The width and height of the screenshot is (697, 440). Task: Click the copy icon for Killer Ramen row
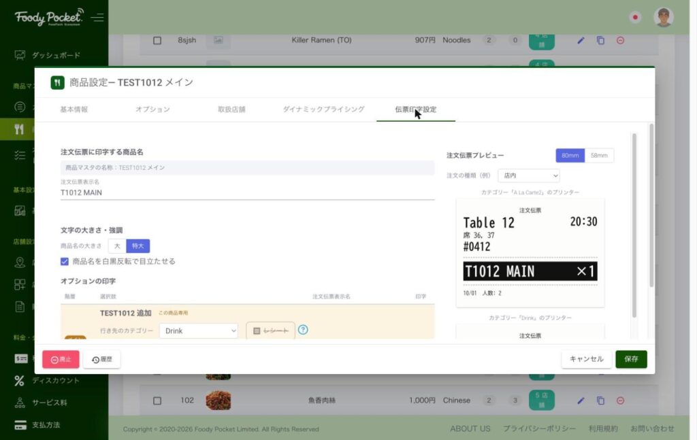[x=600, y=40]
